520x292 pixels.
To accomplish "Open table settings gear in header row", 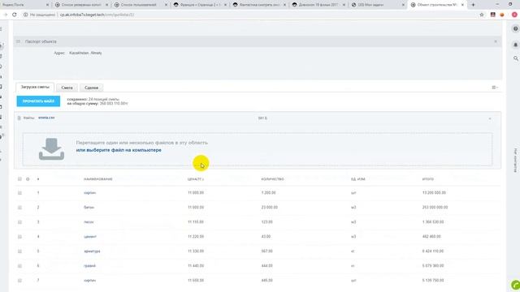I will (x=28, y=179).
